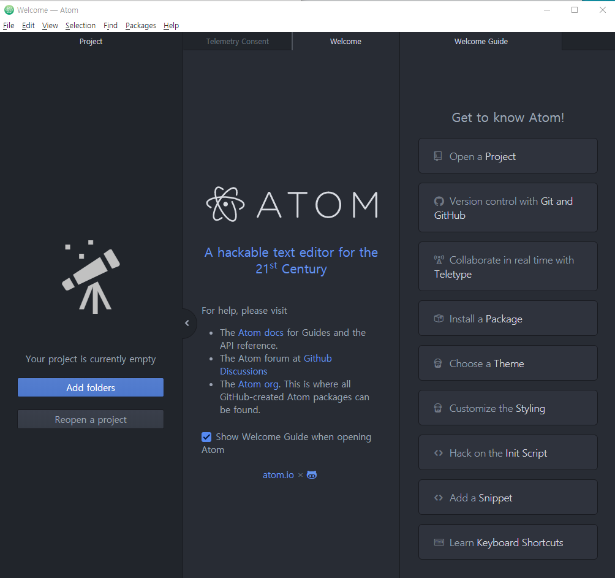This screenshot has width=615, height=578.
Task: Open the Packages menu
Action: (x=141, y=26)
